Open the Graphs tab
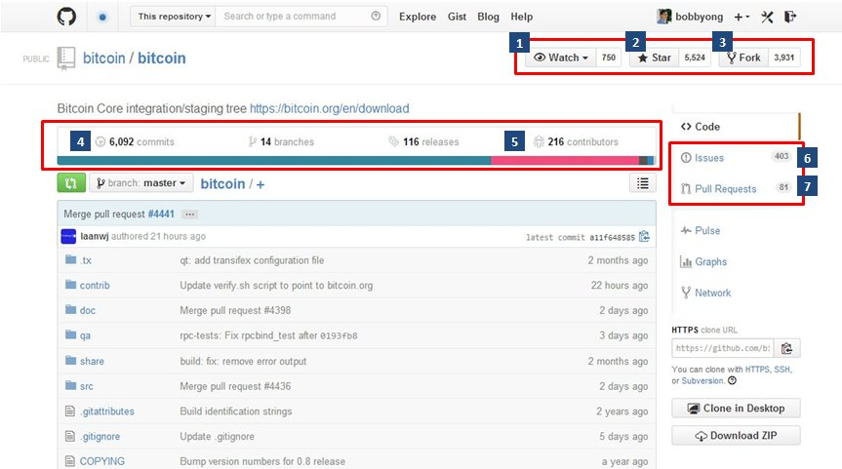The width and height of the screenshot is (842, 469). (703, 262)
